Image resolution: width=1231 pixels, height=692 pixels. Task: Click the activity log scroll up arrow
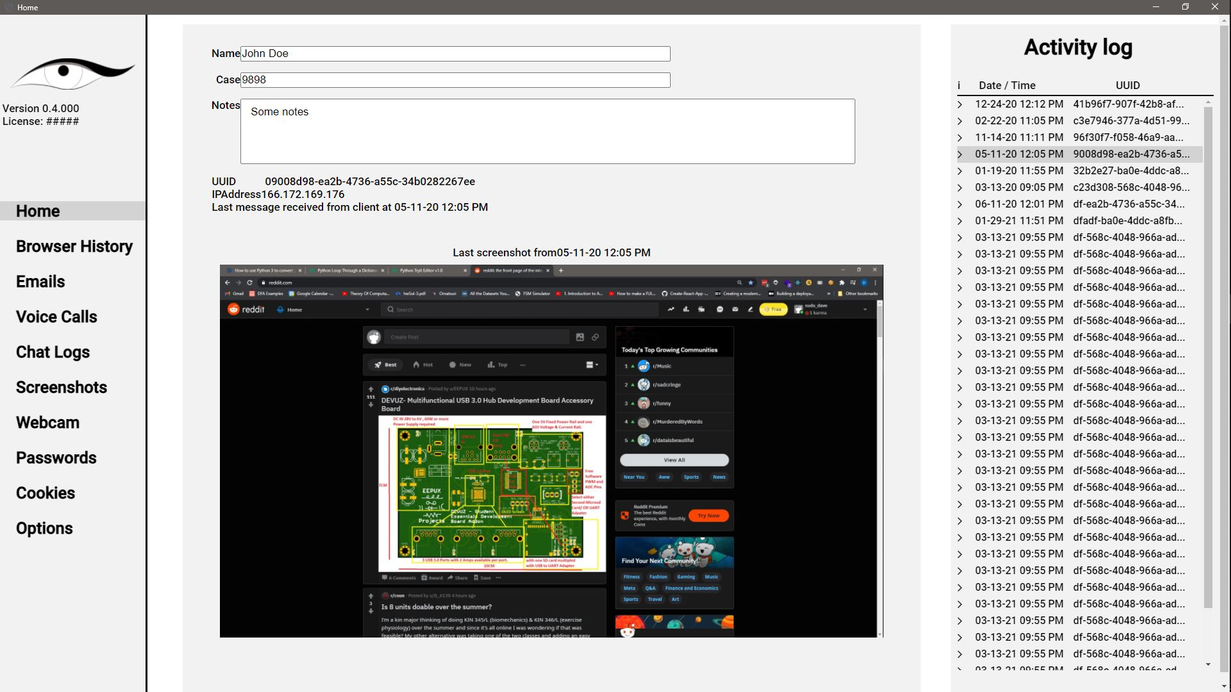(1208, 103)
